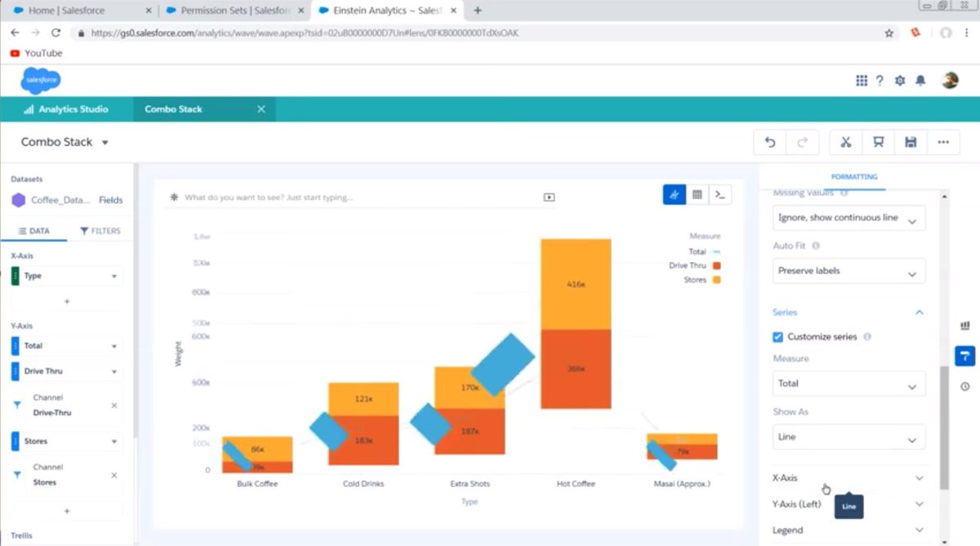Viewport: 980px width, 546px height.
Task: Go back in the browser
Action: point(15,33)
